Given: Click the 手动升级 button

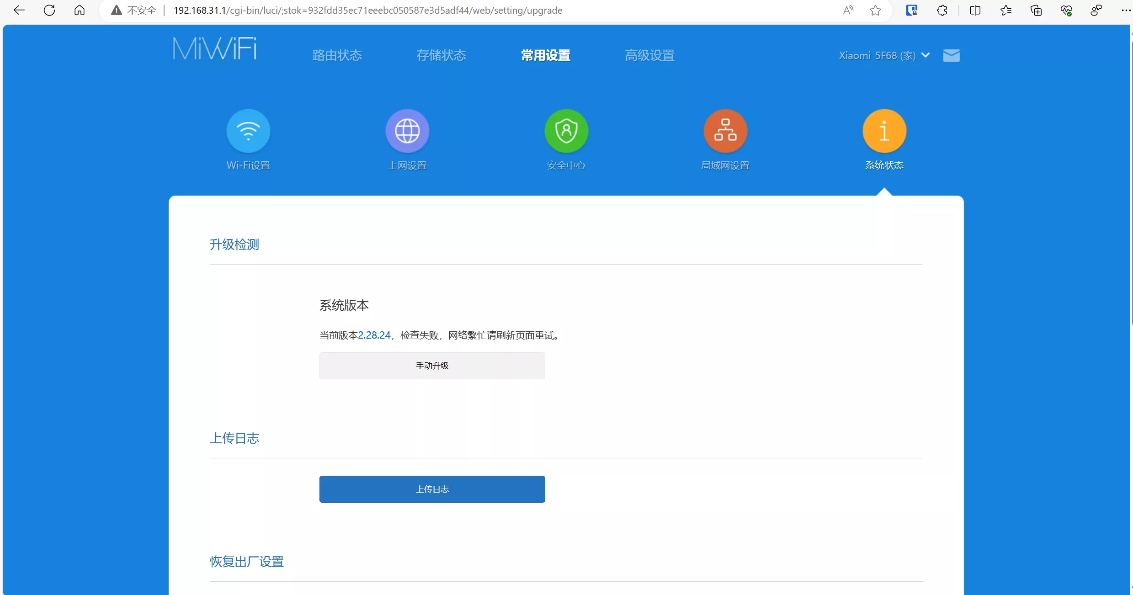Looking at the screenshot, I should pyautogui.click(x=432, y=366).
